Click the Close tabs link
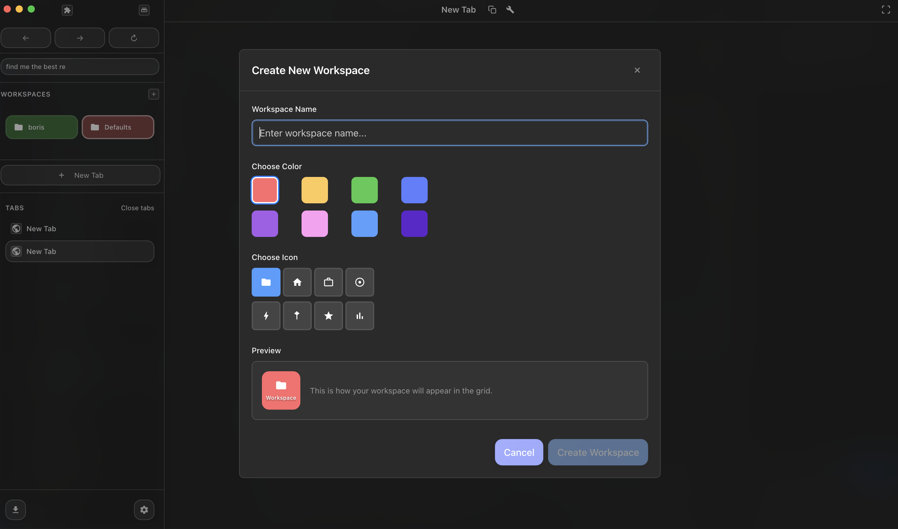898x529 pixels. pos(138,208)
